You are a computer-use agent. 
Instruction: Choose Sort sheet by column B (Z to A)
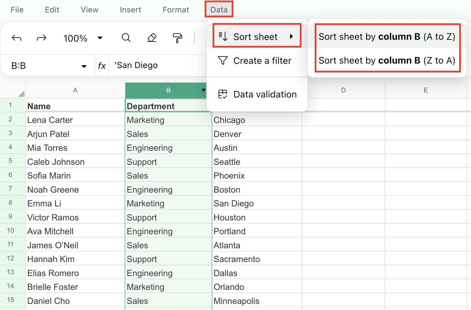tap(387, 60)
